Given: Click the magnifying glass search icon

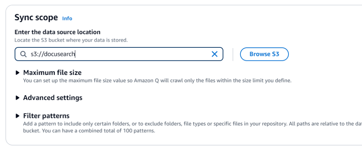Looking at the screenshot, I should point(23,54).
